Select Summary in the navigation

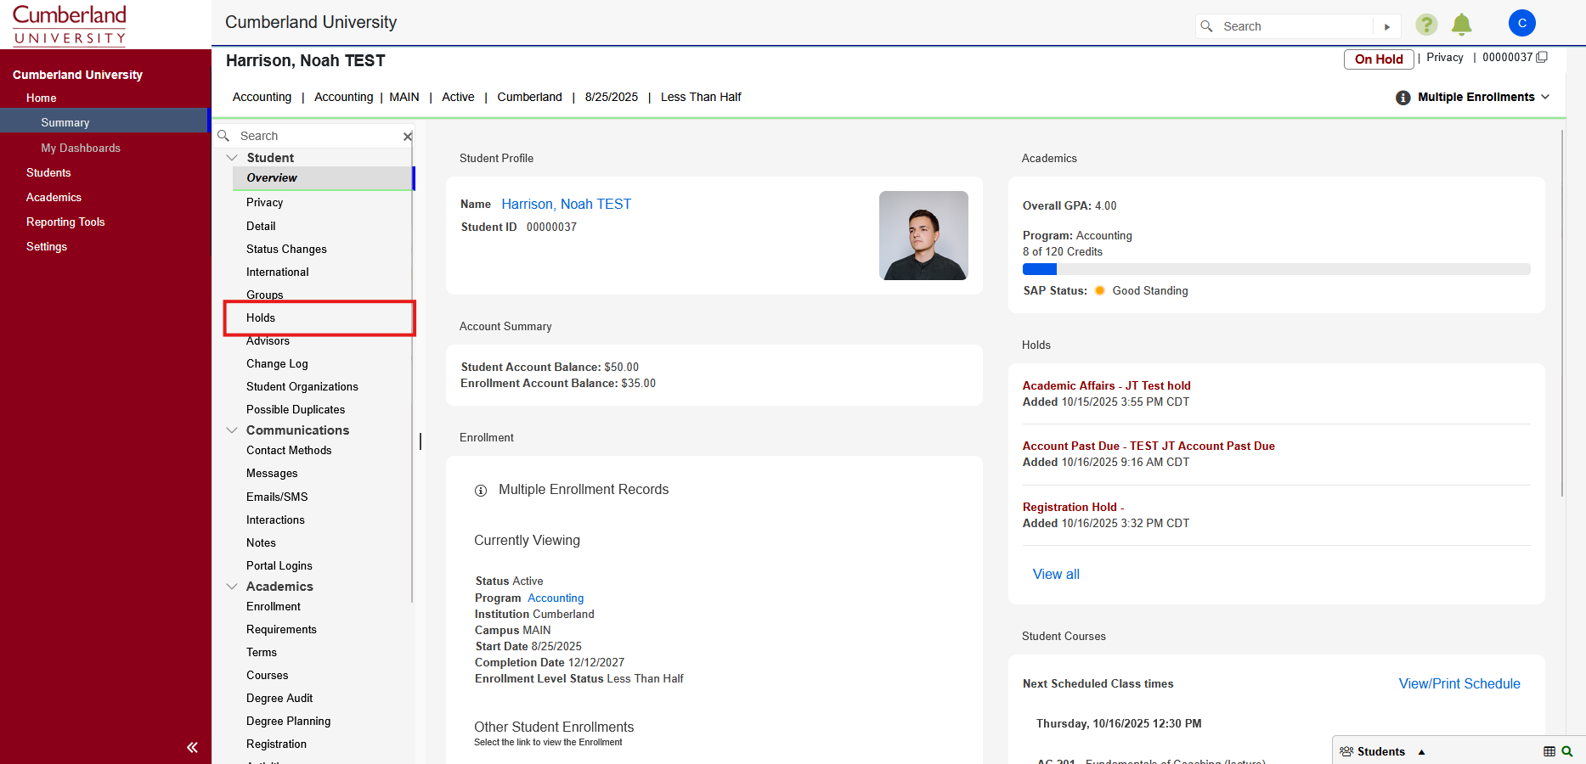click(x=65, y=122)
